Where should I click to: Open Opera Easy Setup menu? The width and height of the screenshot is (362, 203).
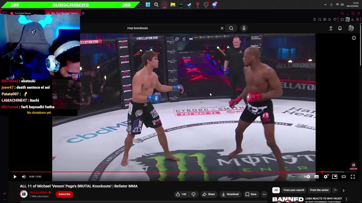click(357, 19)
